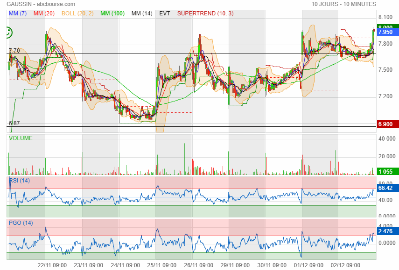The height and width of the screenshot is (270, 399).
Task: Click the 22/11 09:00 date label
Action: point(52,265)
